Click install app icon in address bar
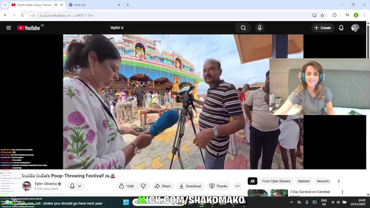This screenshot has width=370, height=208. pyautogui.click(x=314, y=15)
